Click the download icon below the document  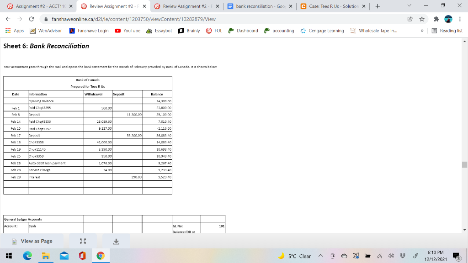[116, 241]
